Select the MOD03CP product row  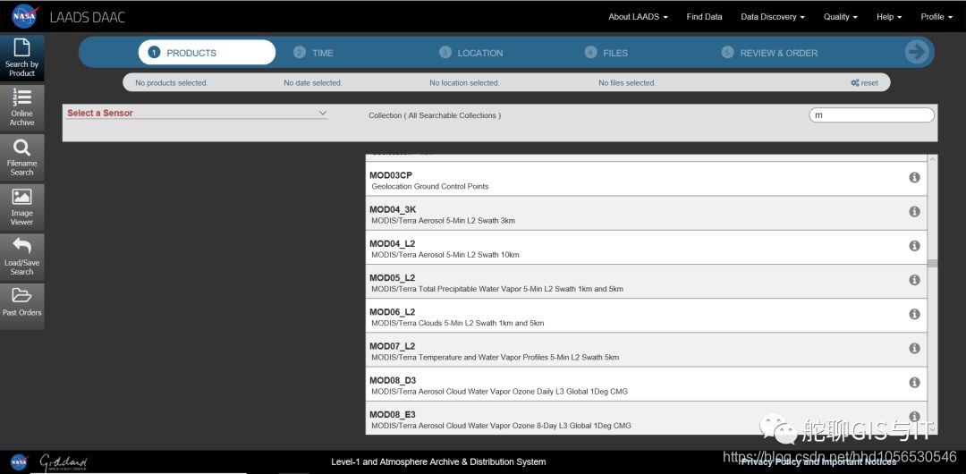647,180
